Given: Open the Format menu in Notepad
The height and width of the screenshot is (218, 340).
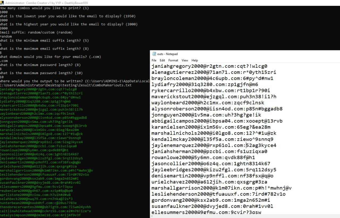Looking at the screenshot, I should [x=173, y=61].
